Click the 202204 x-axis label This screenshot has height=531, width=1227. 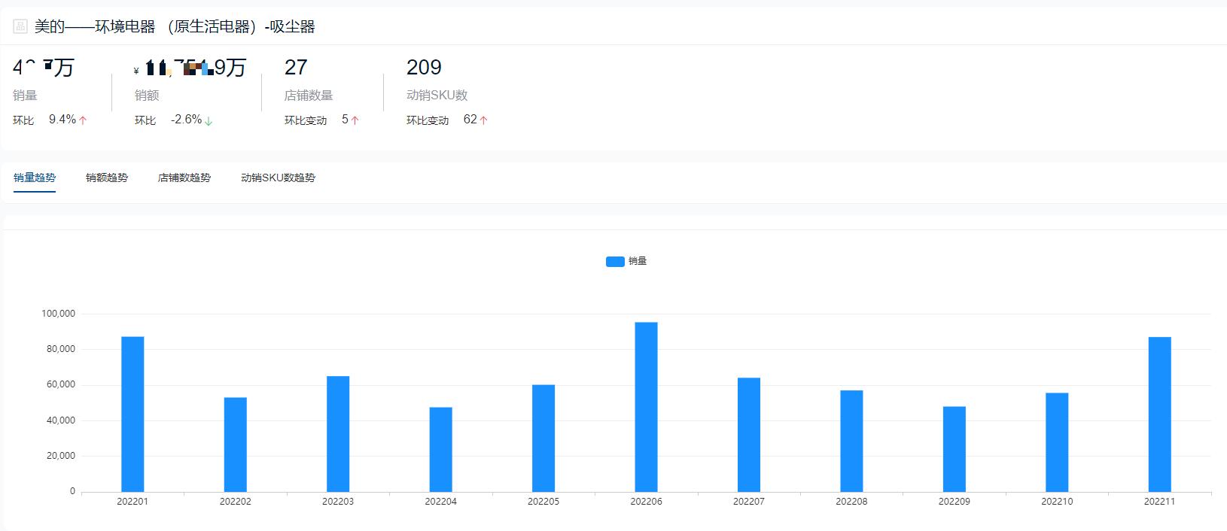coord(441,502)
